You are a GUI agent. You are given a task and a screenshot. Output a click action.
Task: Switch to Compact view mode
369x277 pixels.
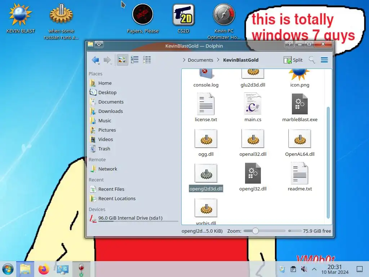pos(135,60)
